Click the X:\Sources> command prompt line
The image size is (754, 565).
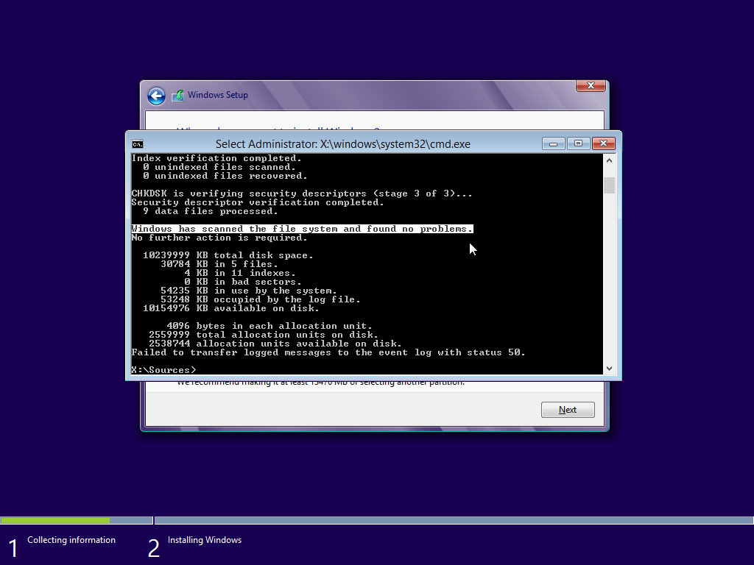point(164,369)
